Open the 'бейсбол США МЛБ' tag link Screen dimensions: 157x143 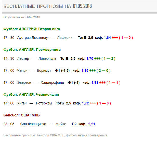[50, 135]
